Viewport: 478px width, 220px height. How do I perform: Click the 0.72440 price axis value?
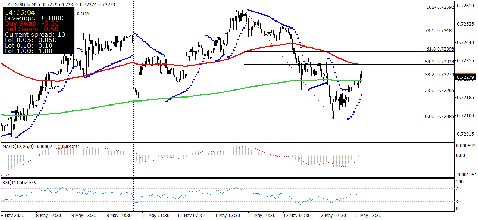tap(465, 43)
